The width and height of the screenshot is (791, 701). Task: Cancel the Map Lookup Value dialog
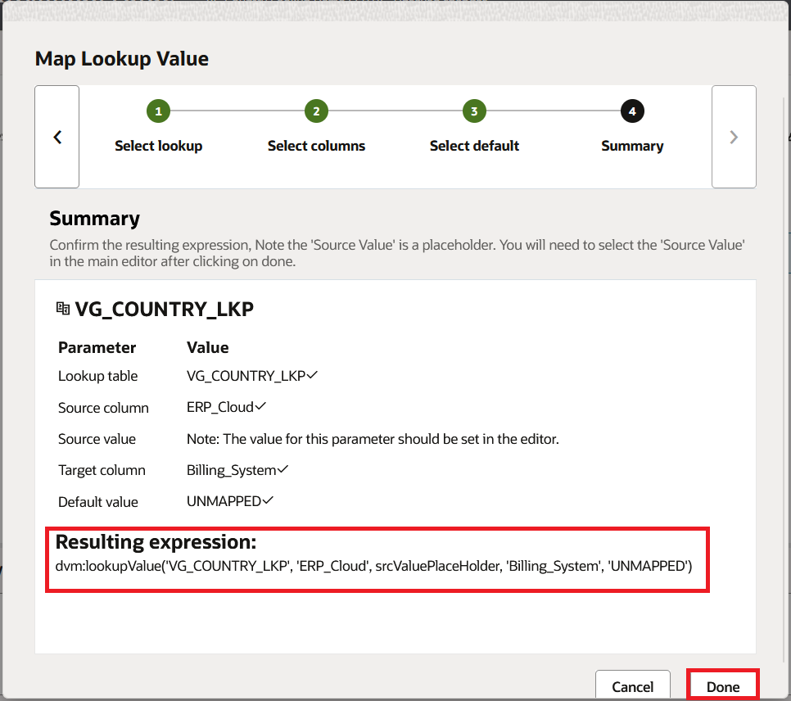pos(632,686)
